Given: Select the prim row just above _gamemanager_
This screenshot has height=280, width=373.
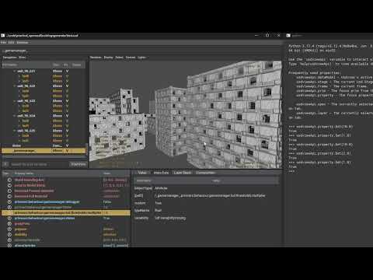Looking at the screenshot, I should pyautogui.click(x=44, y=145).
